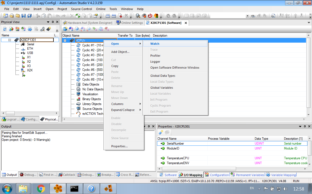Choose Add Object... in the context menu
The image size is (312, 194).
[123, 52]
